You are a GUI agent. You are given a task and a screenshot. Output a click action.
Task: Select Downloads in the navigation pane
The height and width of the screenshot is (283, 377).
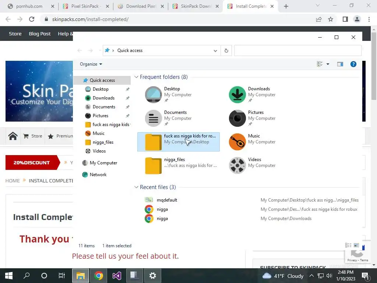point(103,98)
